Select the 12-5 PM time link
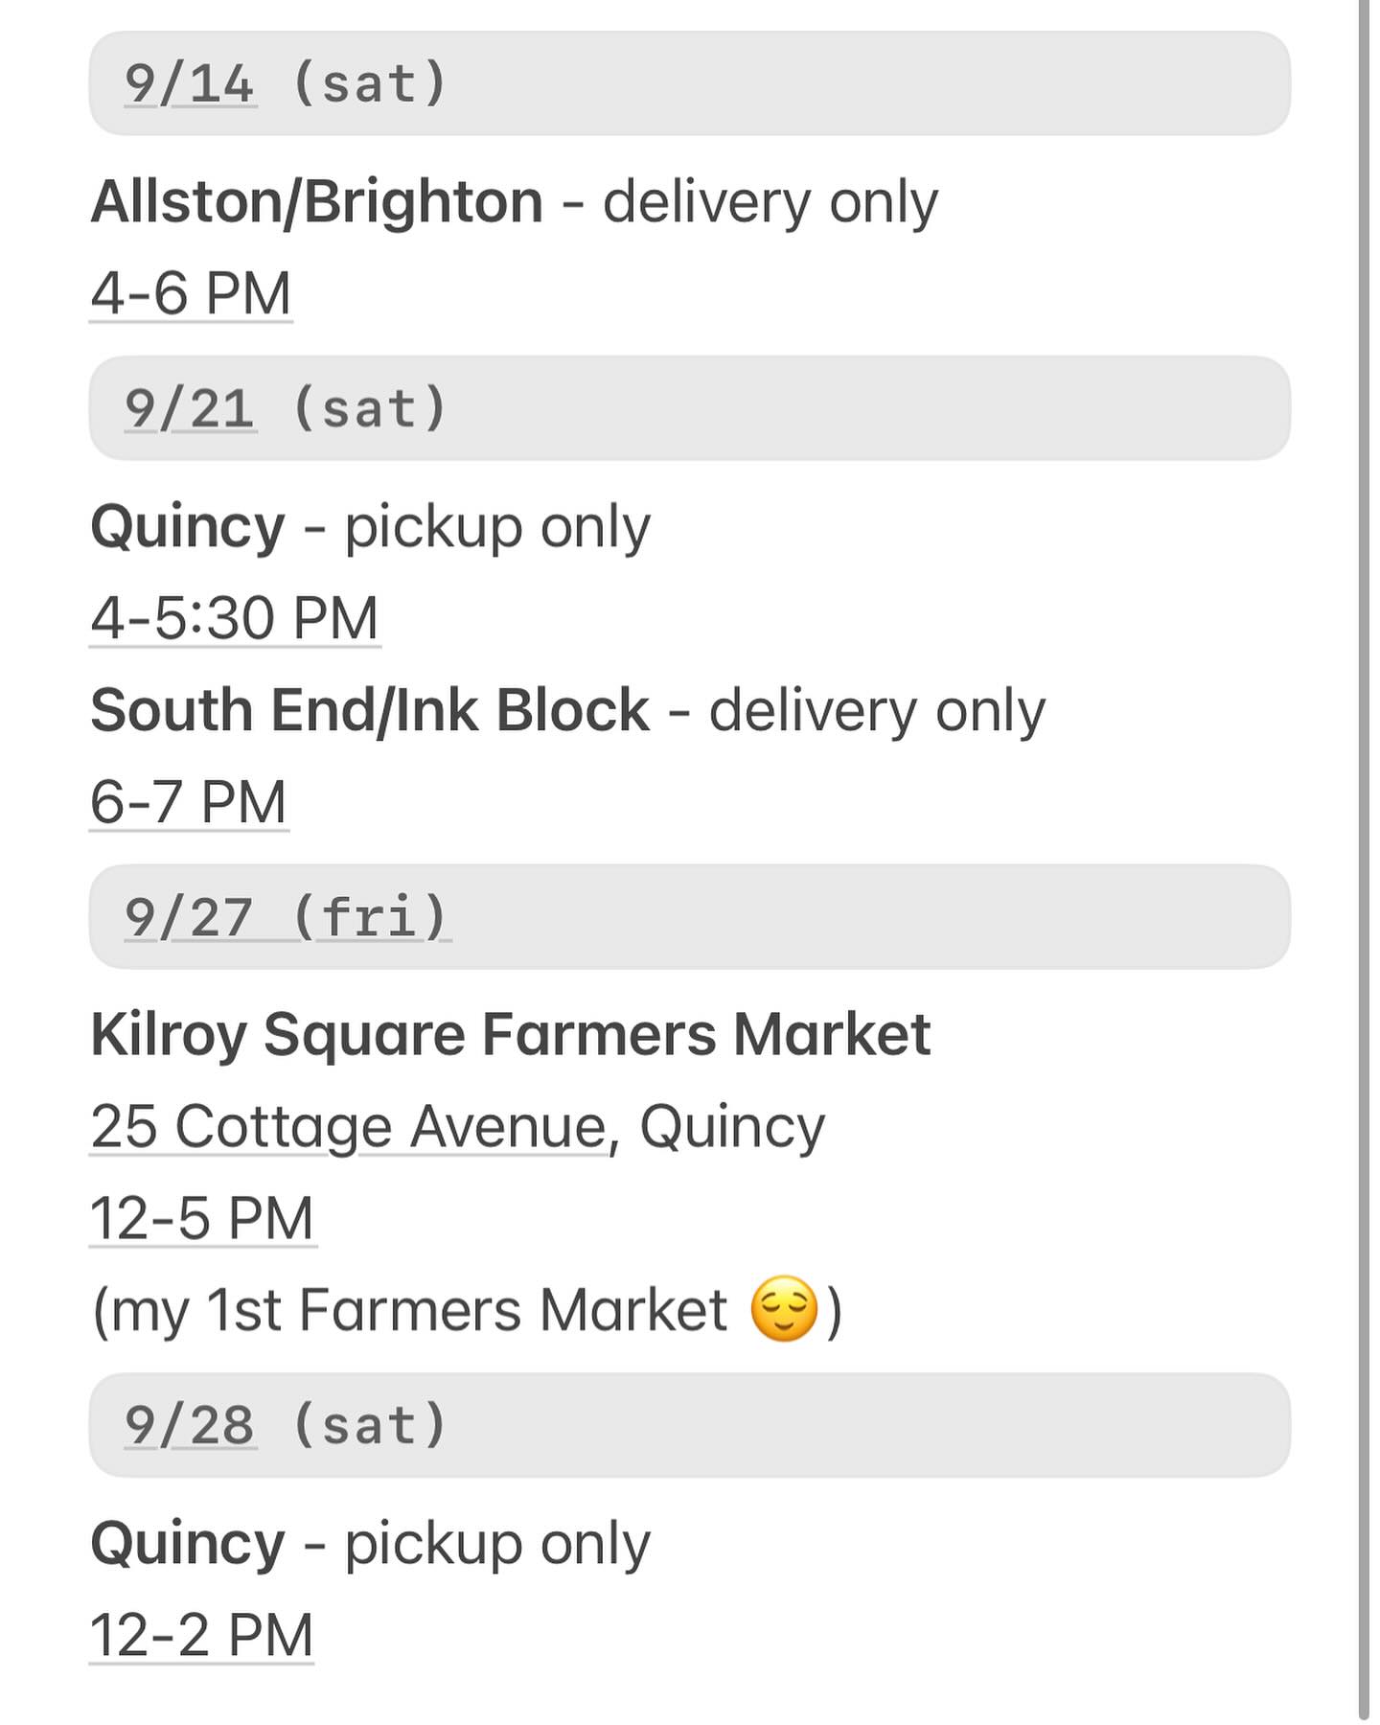The height and width of the screenshot is (1725, 1380). (x=202, y=1218)
